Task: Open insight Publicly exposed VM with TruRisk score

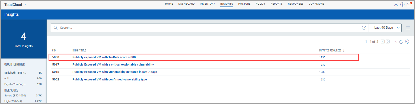Action: 104,57
